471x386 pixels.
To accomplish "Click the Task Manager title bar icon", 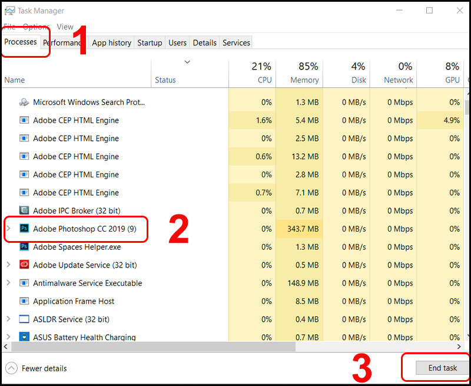I will coord(9,11).
